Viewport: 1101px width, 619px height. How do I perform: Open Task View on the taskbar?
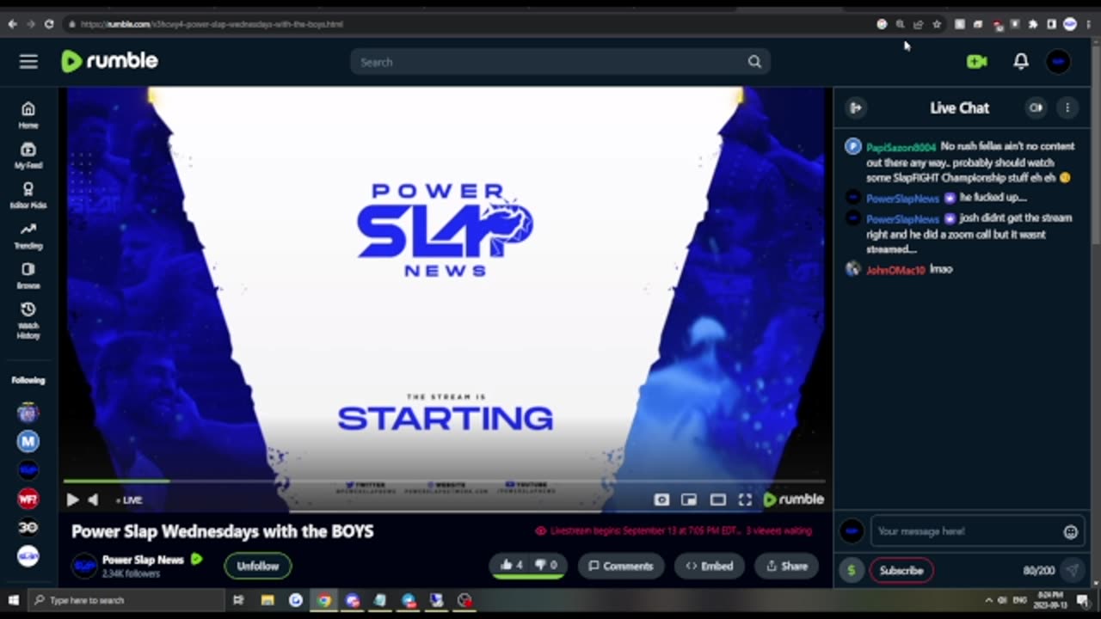click(x=238, y=600)
